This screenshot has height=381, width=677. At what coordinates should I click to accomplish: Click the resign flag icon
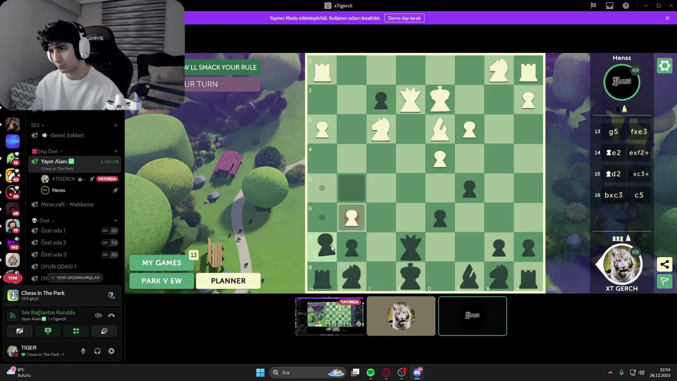[x=664, y=281]
